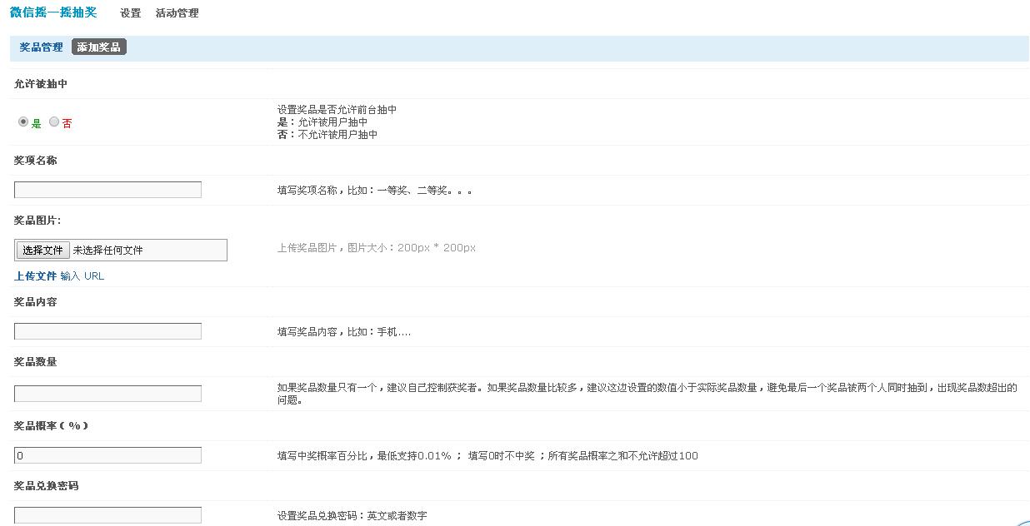Select the 否 radio button
The height and width of the screenshot is (526, 1030).
tap(54, 122)
